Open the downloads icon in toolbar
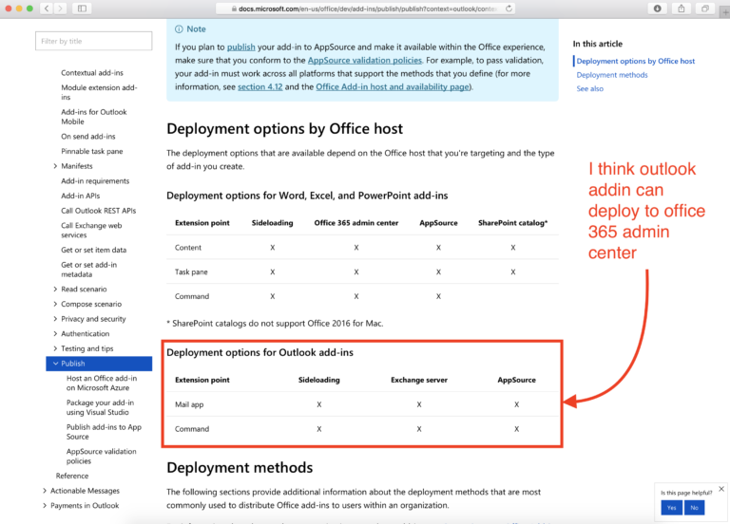The width and height of the screenshot is (730, 524). coord(658,9)
